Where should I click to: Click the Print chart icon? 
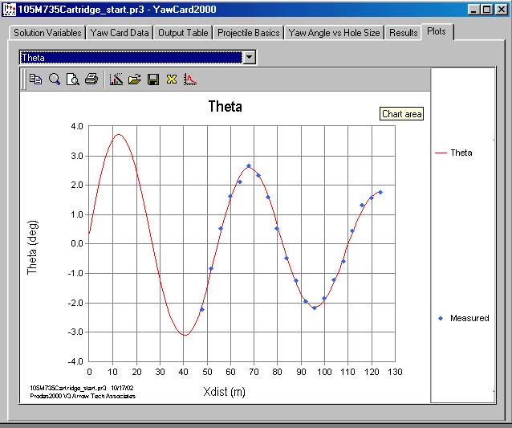click(91, 79)
